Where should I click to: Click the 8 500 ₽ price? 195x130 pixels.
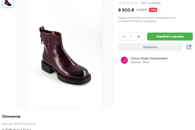click(126, 10)
